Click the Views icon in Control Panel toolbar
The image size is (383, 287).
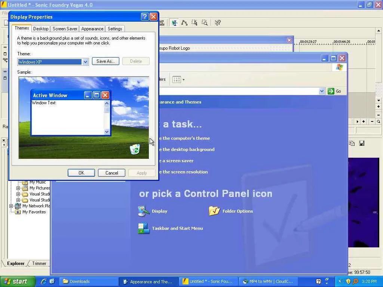coord(177,80)
